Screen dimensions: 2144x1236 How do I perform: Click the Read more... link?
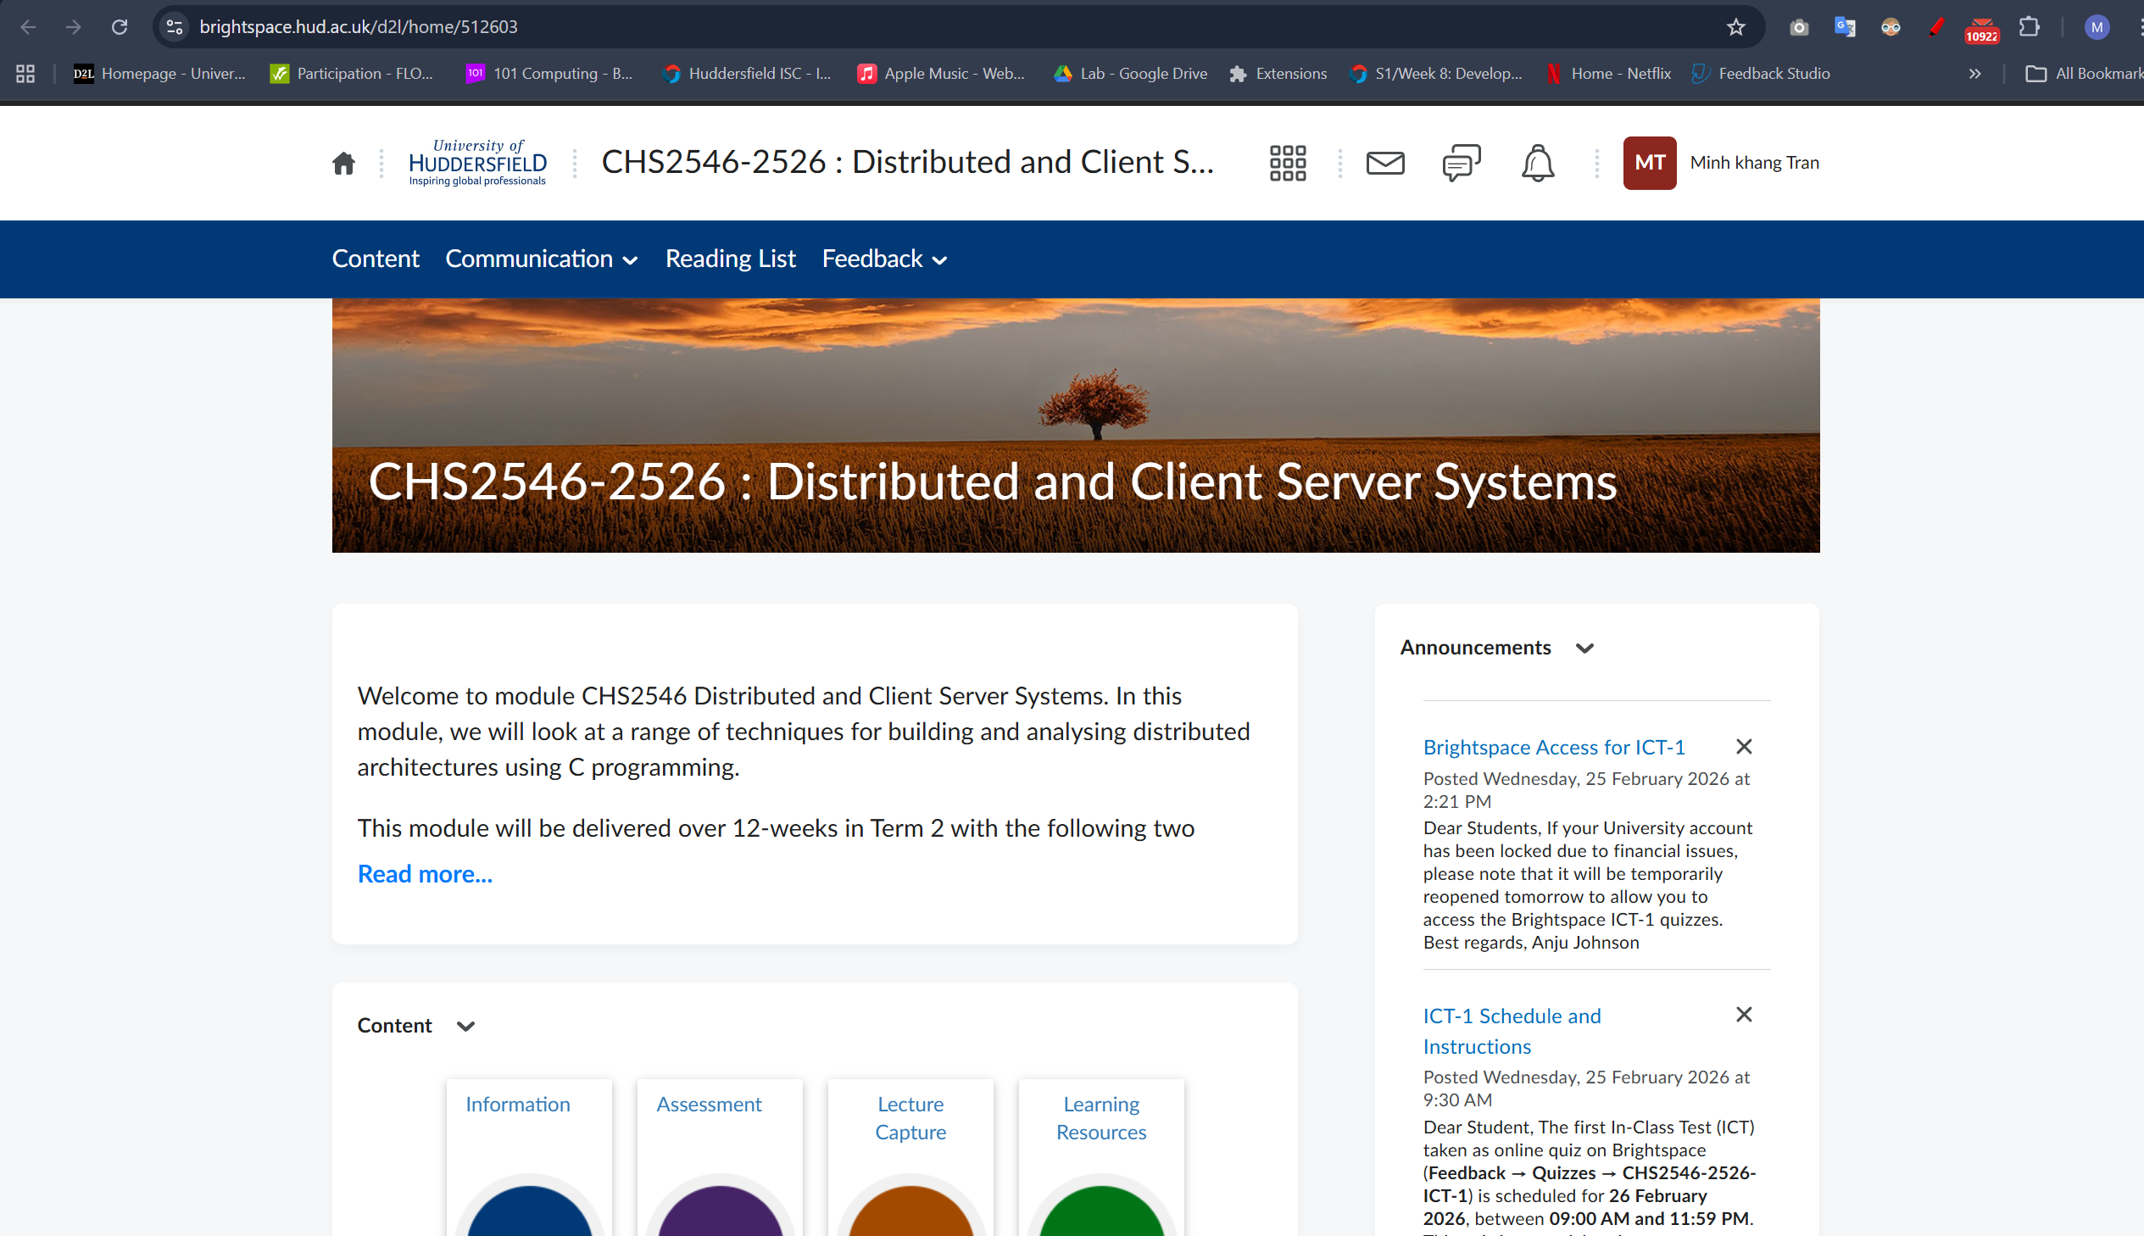(x=425, y=873)
